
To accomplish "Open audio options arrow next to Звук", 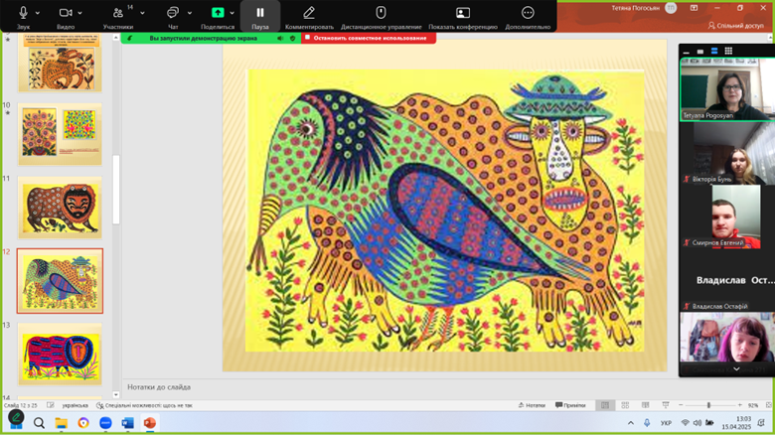I will [38, 13].
